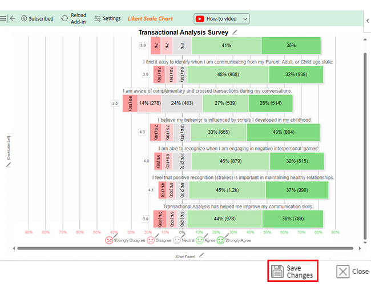Viewport: 371px width, 286px height.
Task: Select the 43% (864) Strongly Agree bar
Action: tap(283, 132)
